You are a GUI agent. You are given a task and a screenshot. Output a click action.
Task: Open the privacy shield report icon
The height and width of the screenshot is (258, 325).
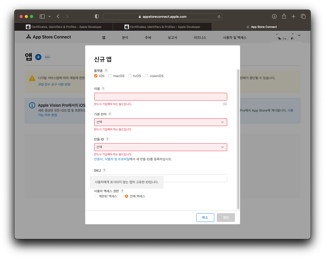click(x=97, y=16)
